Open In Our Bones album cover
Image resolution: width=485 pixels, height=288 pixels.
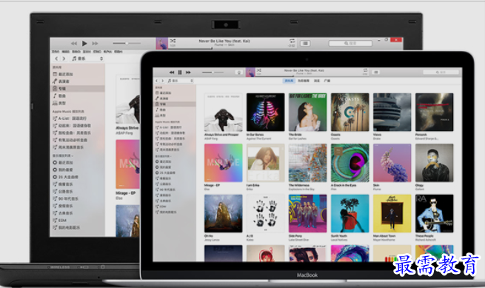click(265, 113)
